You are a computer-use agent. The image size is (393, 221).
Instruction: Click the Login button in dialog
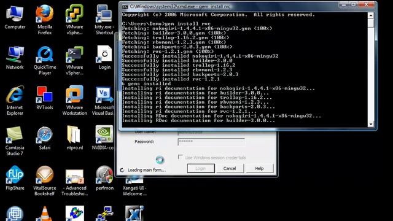coord(201,168)
